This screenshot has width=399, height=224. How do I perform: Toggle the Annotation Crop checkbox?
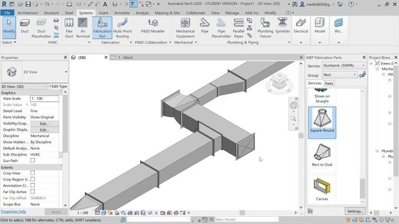pyautogui.click(x=32, y=185)
